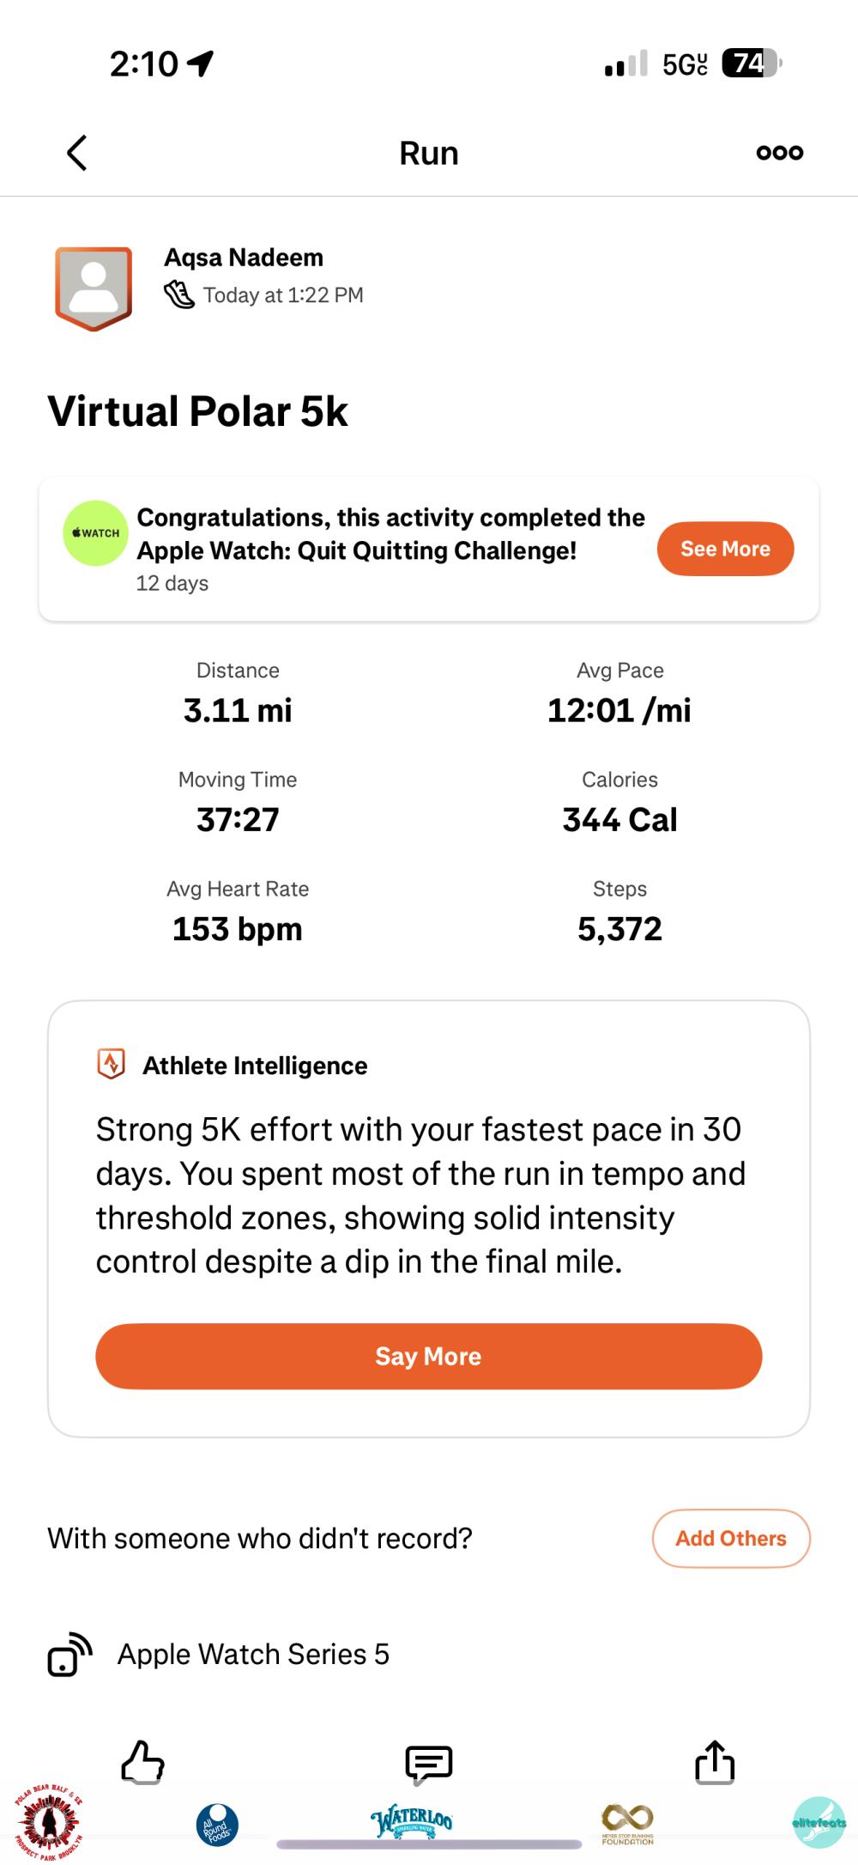This screenshot has height=1865, width=858.
Task: Tap the elitefeats logo
Action: 819,1822
